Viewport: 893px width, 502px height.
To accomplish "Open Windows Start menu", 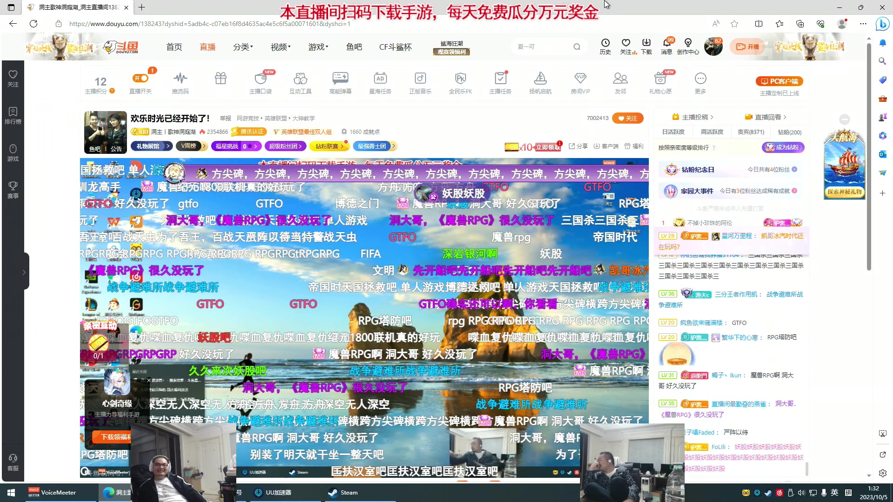I will 11,493.
